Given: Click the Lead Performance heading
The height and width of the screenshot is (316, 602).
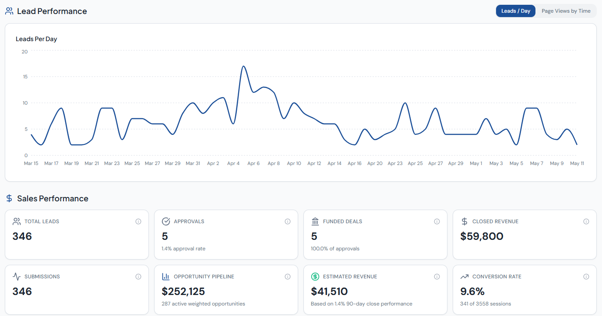Looking at the screenshot, I should [x=52, y=11].
